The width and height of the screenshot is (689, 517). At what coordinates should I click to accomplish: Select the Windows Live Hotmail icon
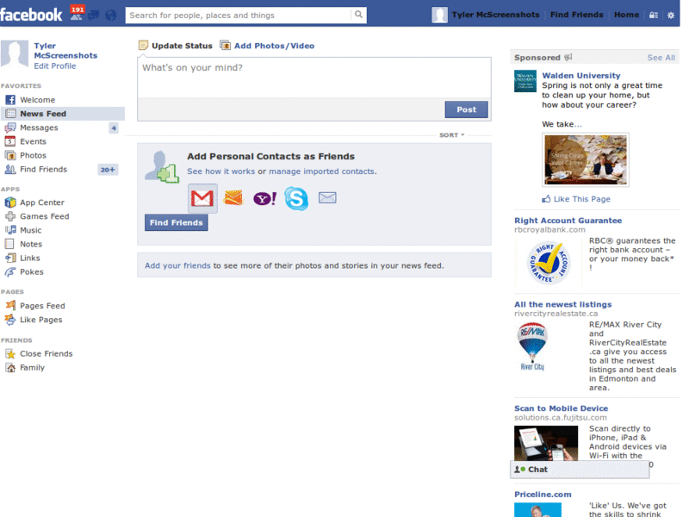click(233, 198)
